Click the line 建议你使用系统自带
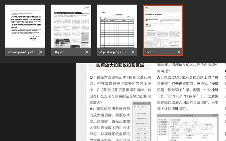Viewport: 226px width, 141px height. click(110, 109)
